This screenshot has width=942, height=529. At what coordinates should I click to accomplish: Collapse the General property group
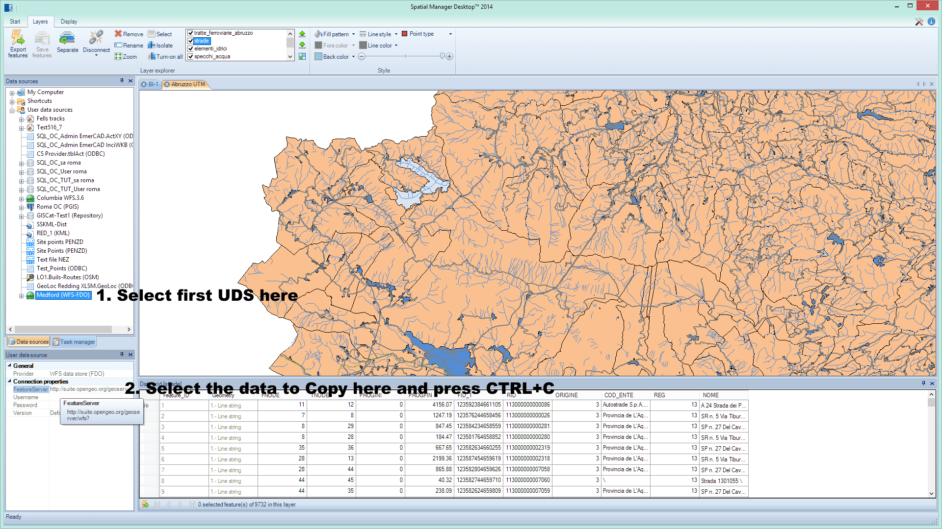9,365
